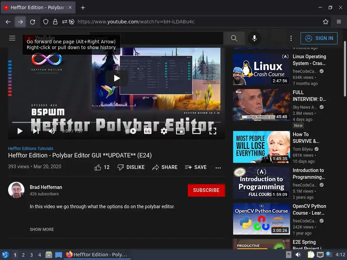Open Hefftor Editions Tutorials playlist link

coord(30,148)
